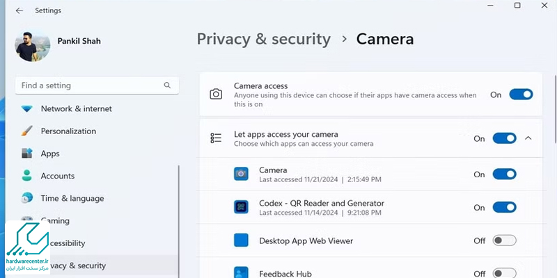This screenshot has height=278, width=557.
Task: Turn off the Camera access toggle
Action: pyautogui.click(x=521, y=95)
